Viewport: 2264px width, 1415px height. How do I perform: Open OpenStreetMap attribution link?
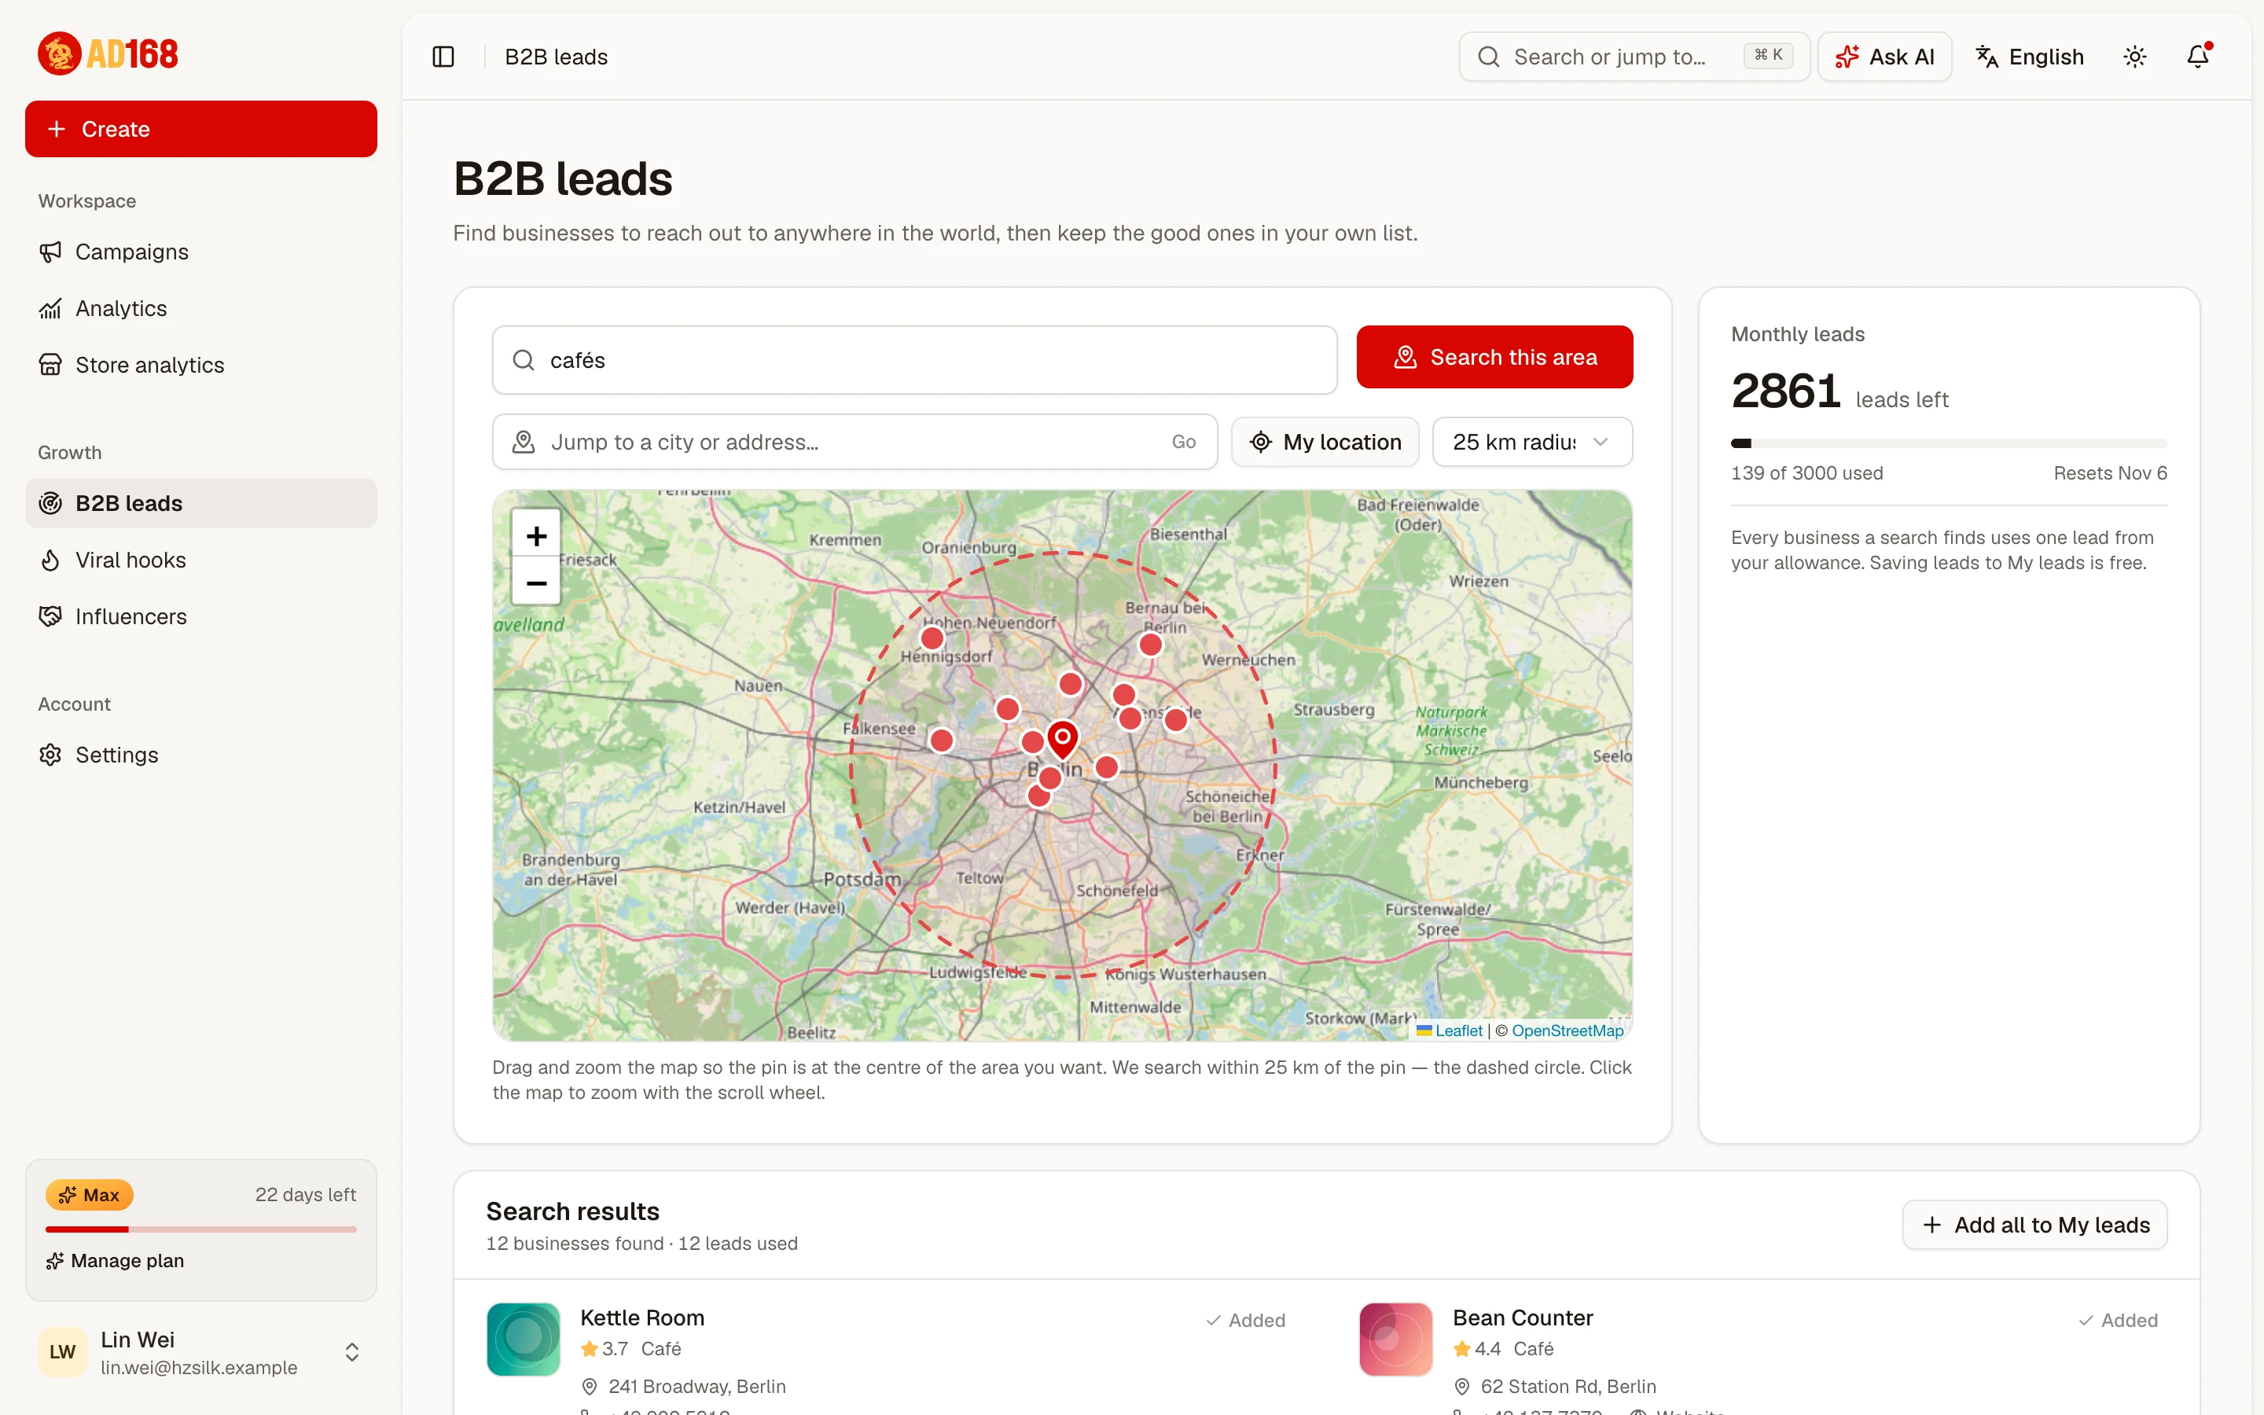pyautogui.click(x=1567, y=1031)
